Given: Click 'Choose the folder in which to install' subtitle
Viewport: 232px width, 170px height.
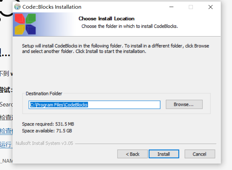Looking at the screenshot, I should coord(130,26).
